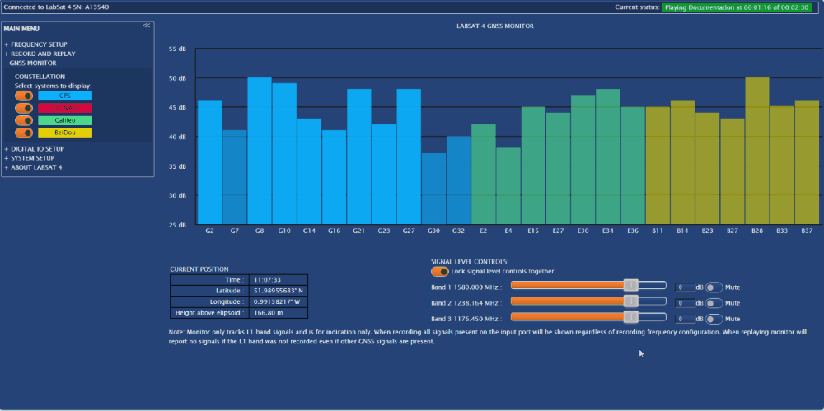Click the green Galileo color label
Image resolution: width=824 pixels, height=411 pixels.
[x=65, y=120]
